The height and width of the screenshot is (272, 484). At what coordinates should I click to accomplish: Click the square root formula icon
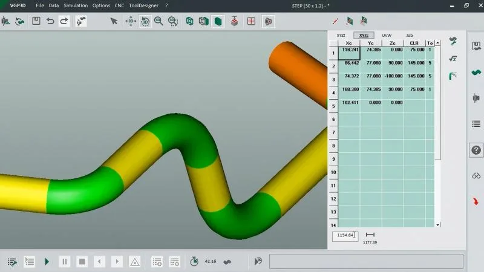tap(453, 59)
